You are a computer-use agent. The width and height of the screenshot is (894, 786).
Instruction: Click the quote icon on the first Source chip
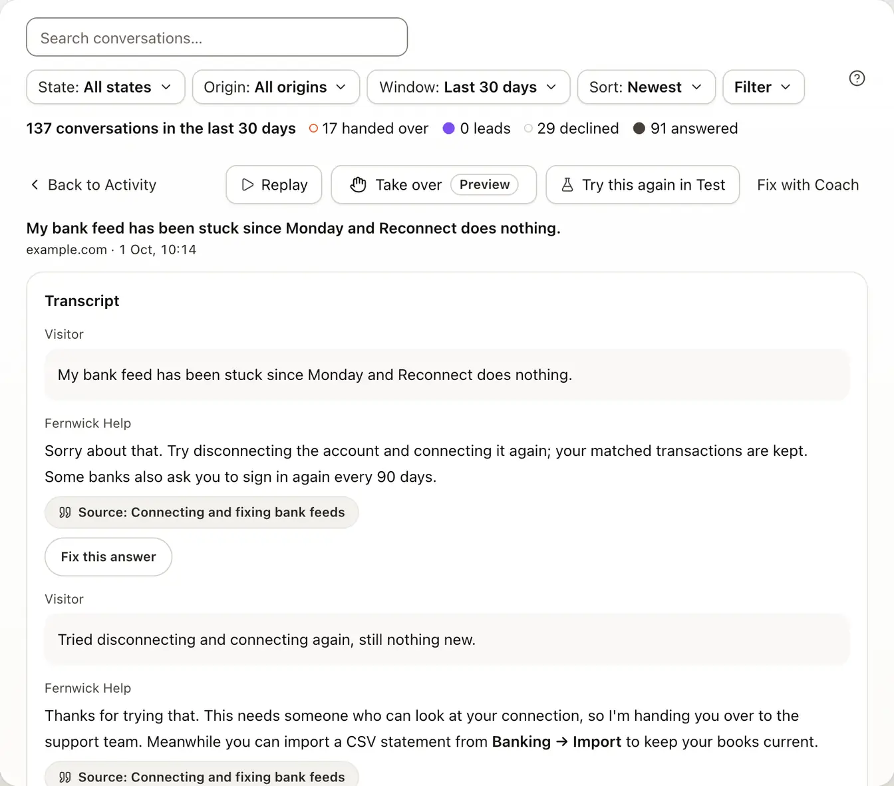coord(65,512)
